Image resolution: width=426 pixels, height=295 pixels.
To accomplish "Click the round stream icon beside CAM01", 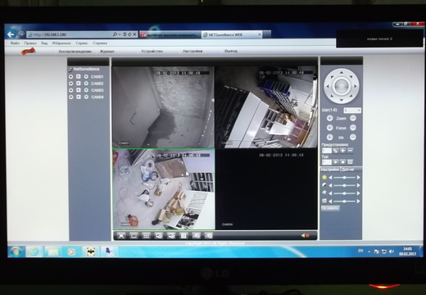I will point(71,77).
